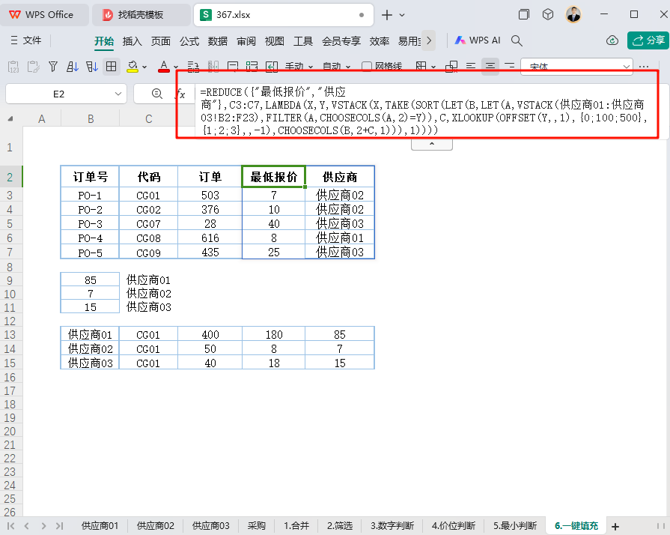Switch to the 数据 ribbon tab
The image size is (670, 535).
click(218, 41)
